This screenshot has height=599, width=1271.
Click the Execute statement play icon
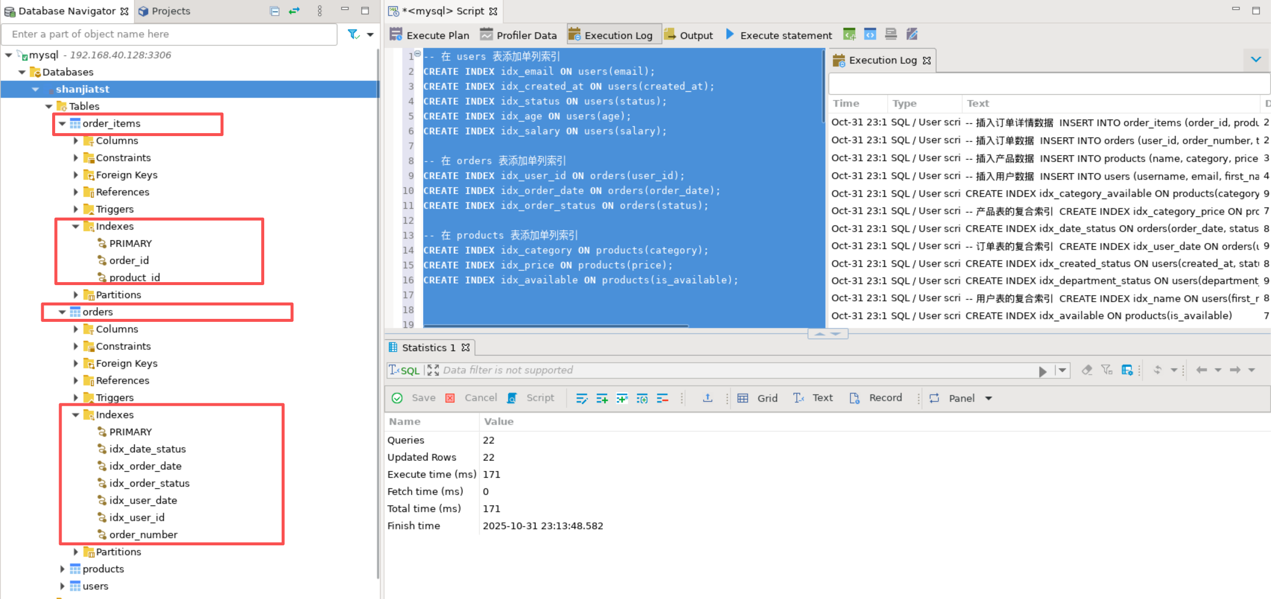click(x=730, y=34)
